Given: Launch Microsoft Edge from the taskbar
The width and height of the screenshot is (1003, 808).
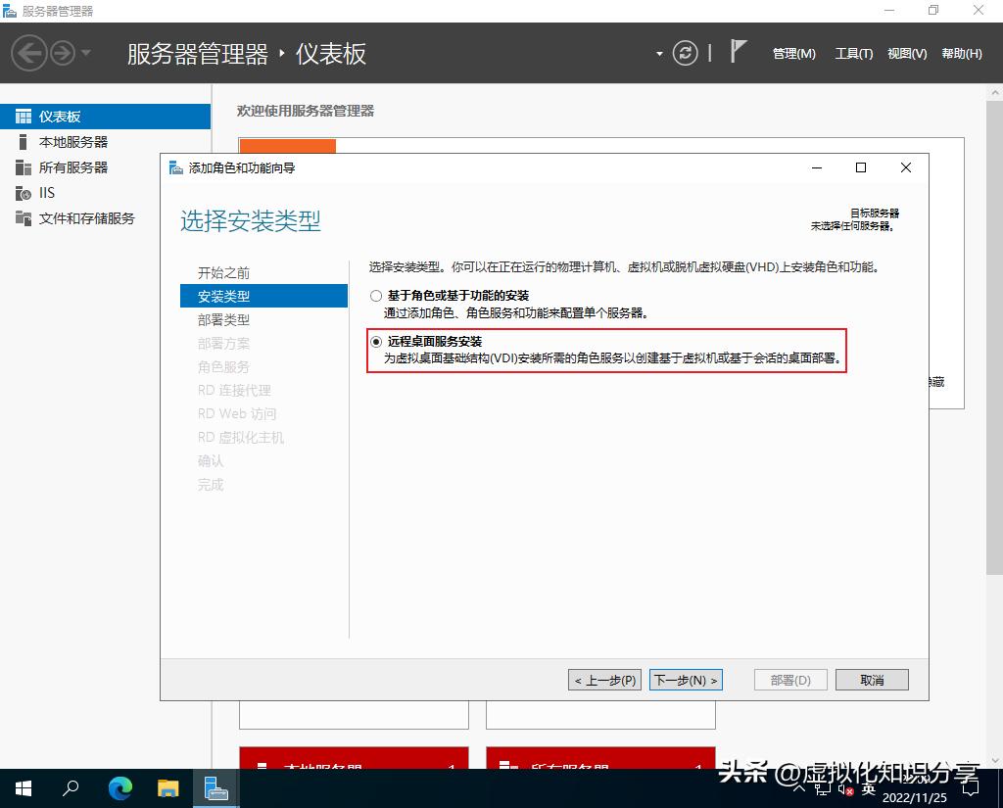Looking at the screenshot, I should (120, 788).
